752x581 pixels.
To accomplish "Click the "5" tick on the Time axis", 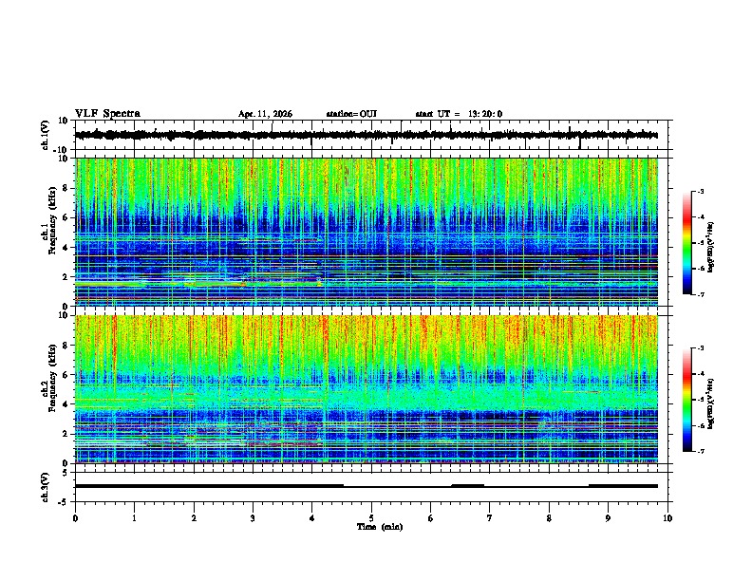I will pos(371,518).
